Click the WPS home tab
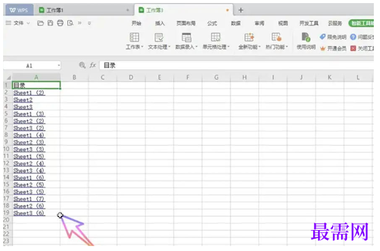The height and width of the screenshot is (251, 380). pyautogui.click(x=19, y=10)
